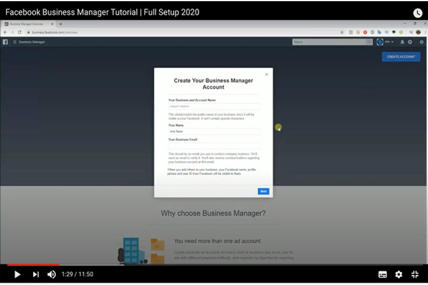Bookmark this page with star icon
This screenshot has width=428, height=285.
(x=342, y=32)
